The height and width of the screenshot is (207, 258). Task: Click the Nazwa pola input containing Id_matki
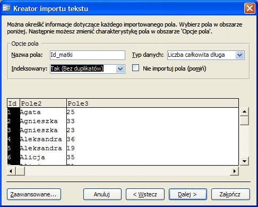(88, 55)
